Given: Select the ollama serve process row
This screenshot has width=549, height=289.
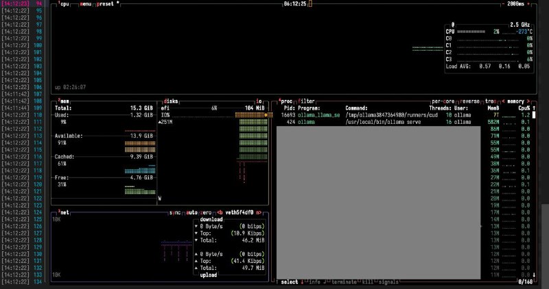Looking at the screenshot, I should [384, 122].
